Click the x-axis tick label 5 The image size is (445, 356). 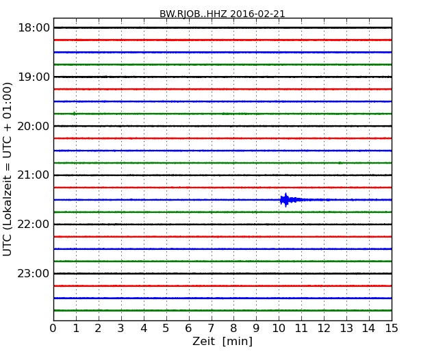click(x=166, y=329)
